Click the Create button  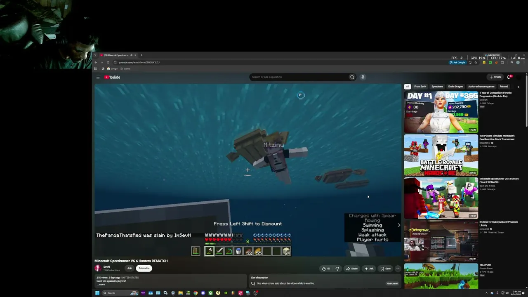tap(495, 77)
